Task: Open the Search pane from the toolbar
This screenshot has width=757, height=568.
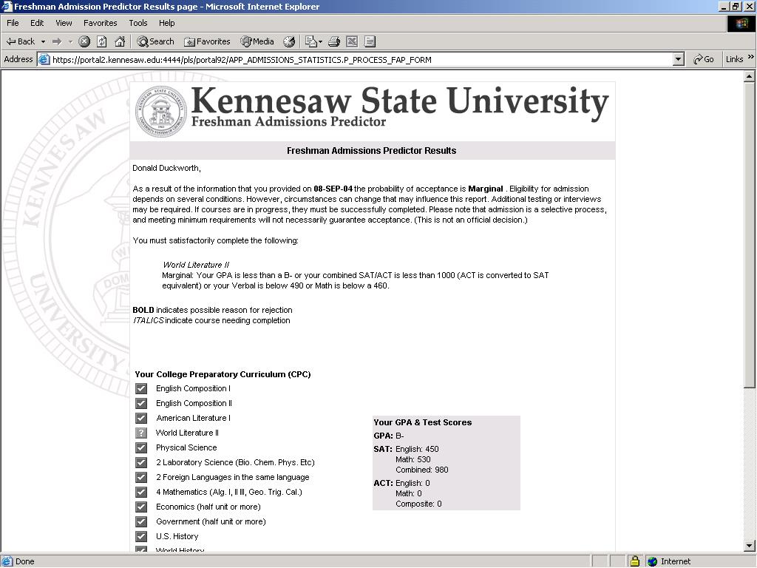Action: 155,41
